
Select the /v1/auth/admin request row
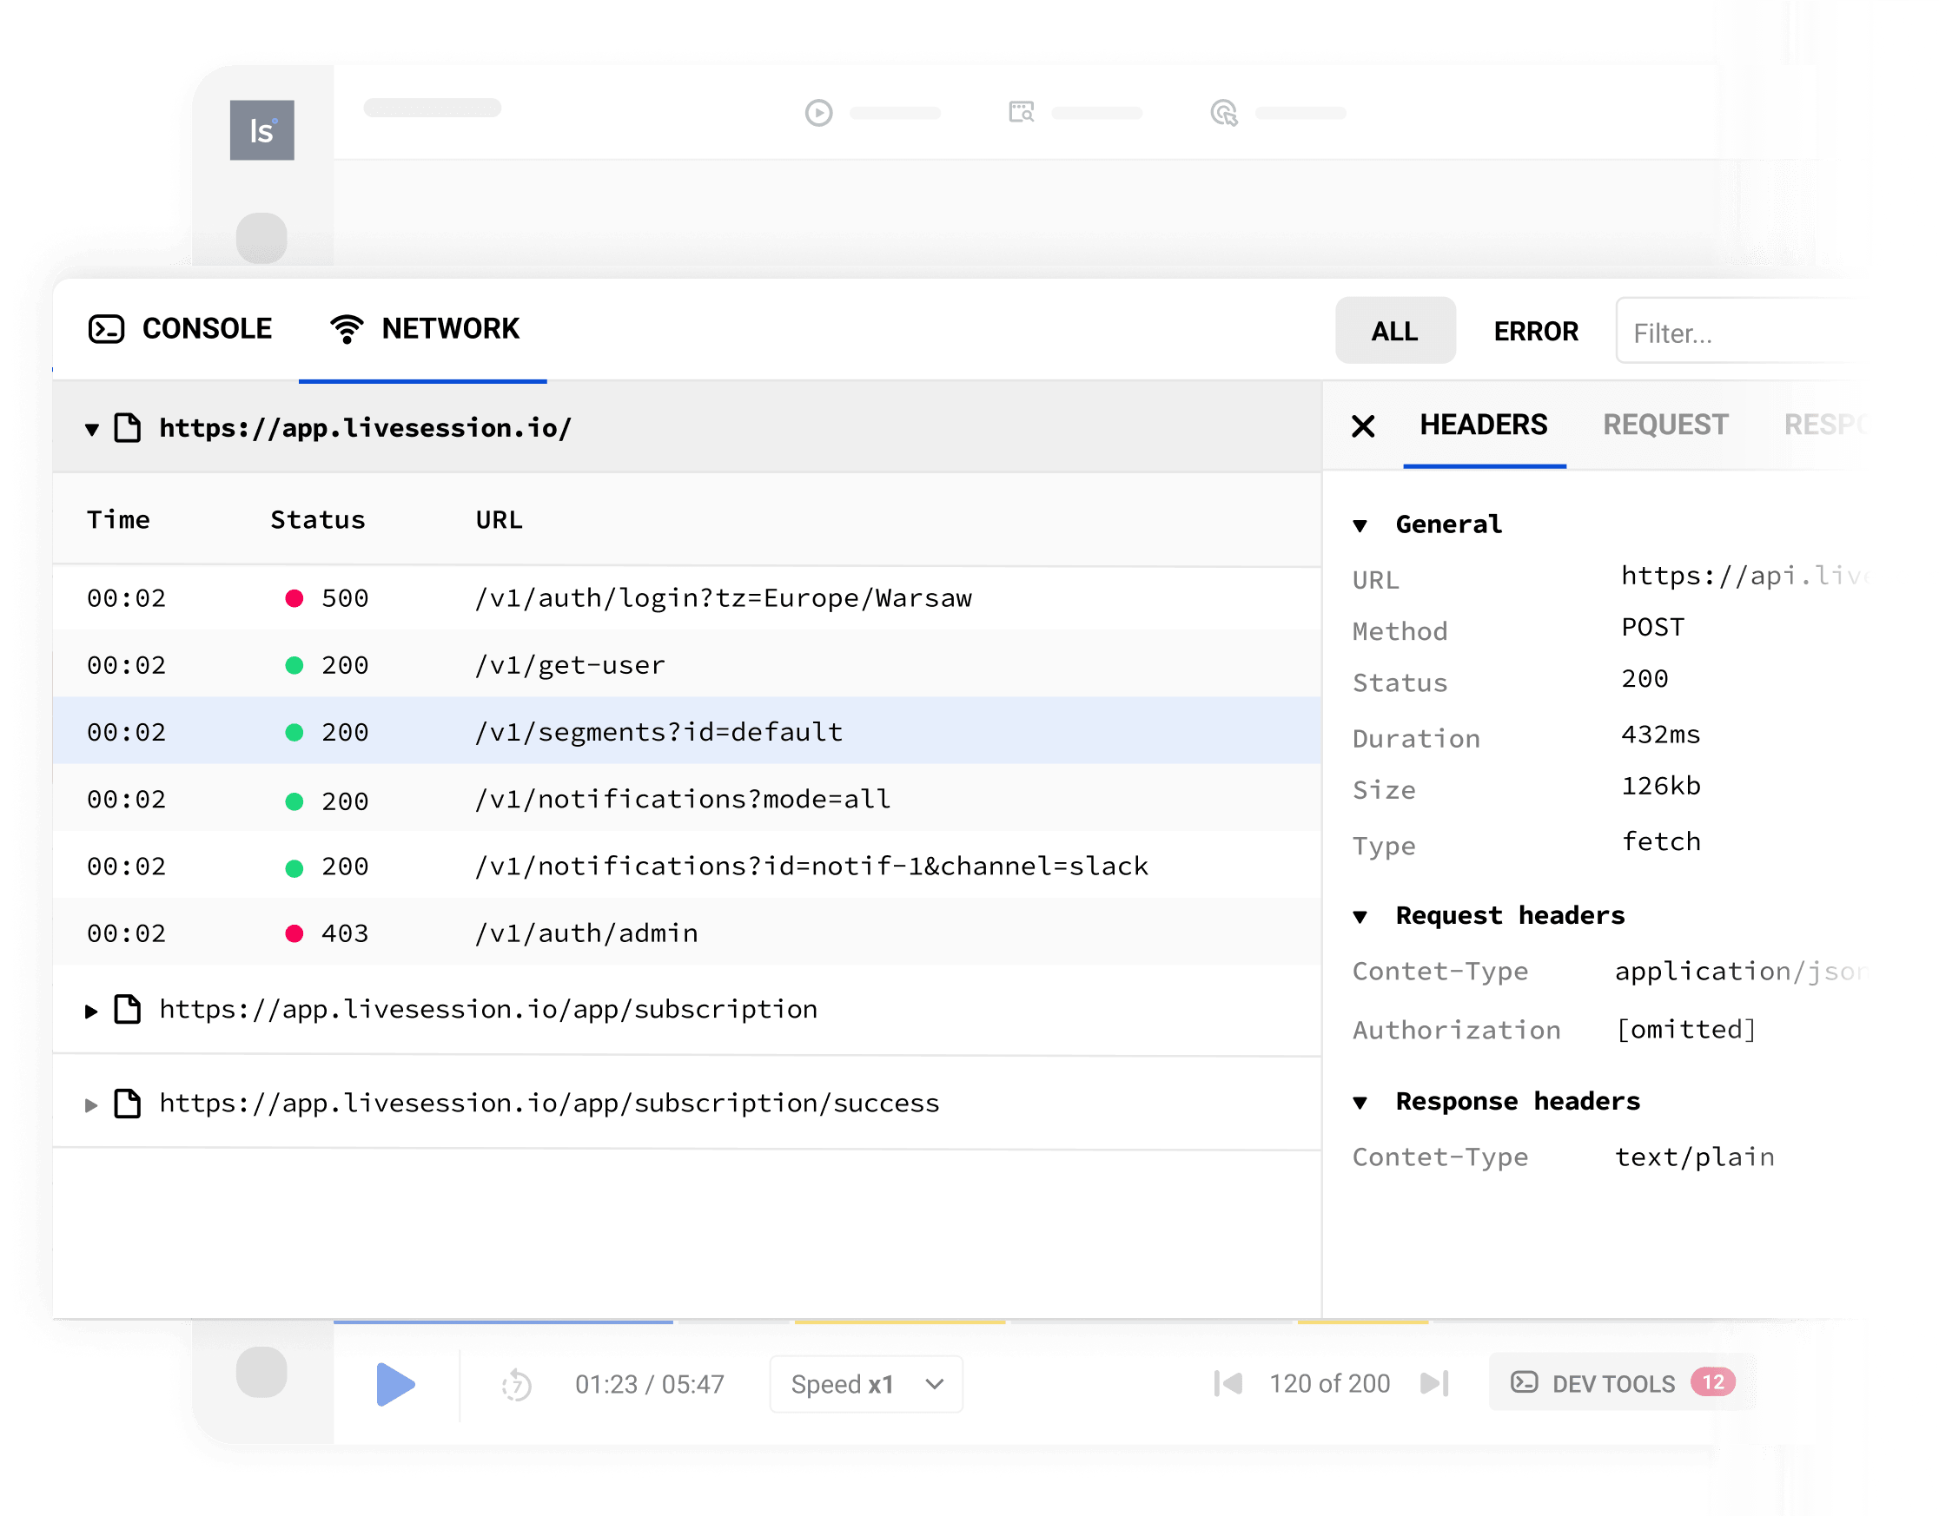[687, 933]
